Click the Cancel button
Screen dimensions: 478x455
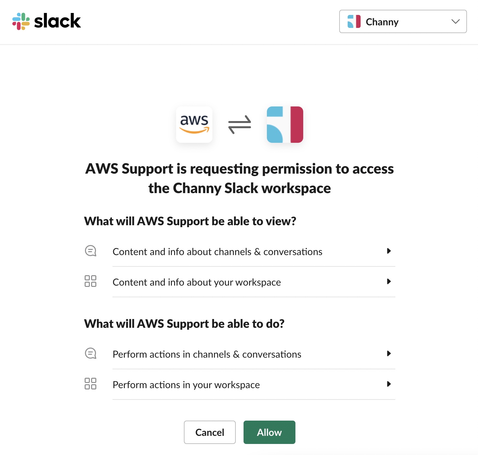click(209, 432)
